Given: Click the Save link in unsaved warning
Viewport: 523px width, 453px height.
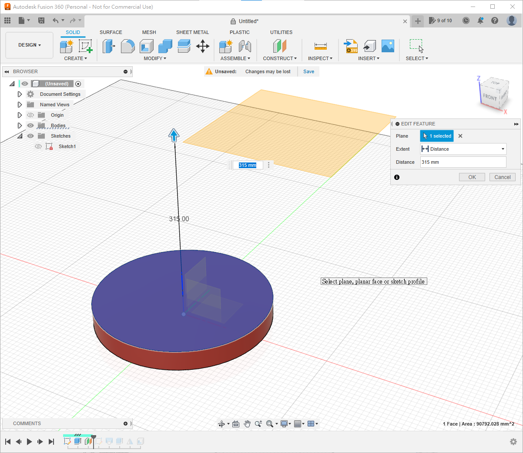Looking at the screenshot, I should 308,71.
